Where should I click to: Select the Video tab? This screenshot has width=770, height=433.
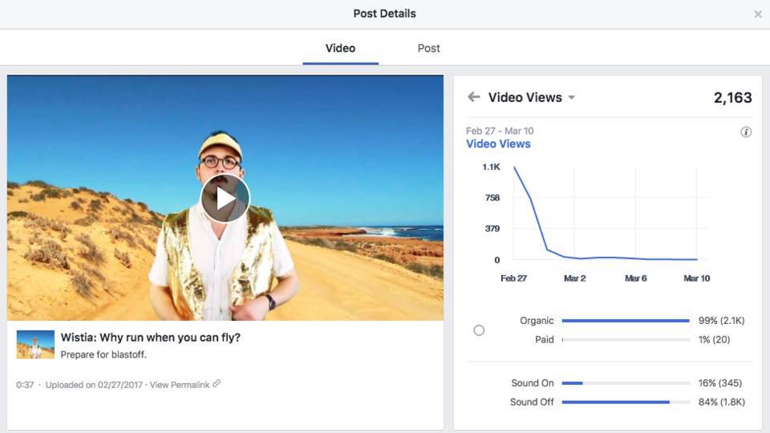pos(340,48)
